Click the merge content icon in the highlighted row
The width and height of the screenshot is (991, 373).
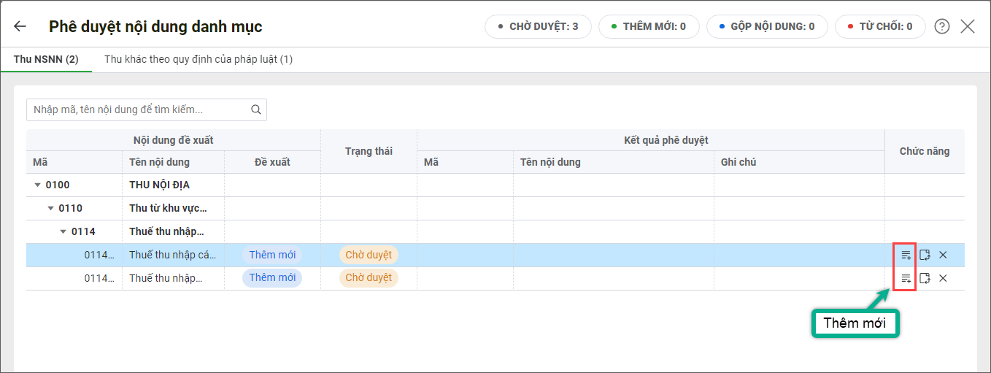[925, 255]
